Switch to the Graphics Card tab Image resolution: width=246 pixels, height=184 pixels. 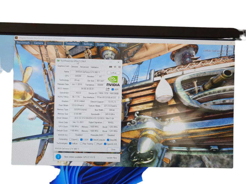click(x=63, y=66)
